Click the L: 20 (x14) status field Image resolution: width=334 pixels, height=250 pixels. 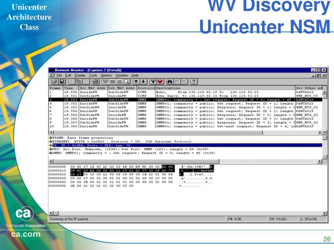coord(313,219)
